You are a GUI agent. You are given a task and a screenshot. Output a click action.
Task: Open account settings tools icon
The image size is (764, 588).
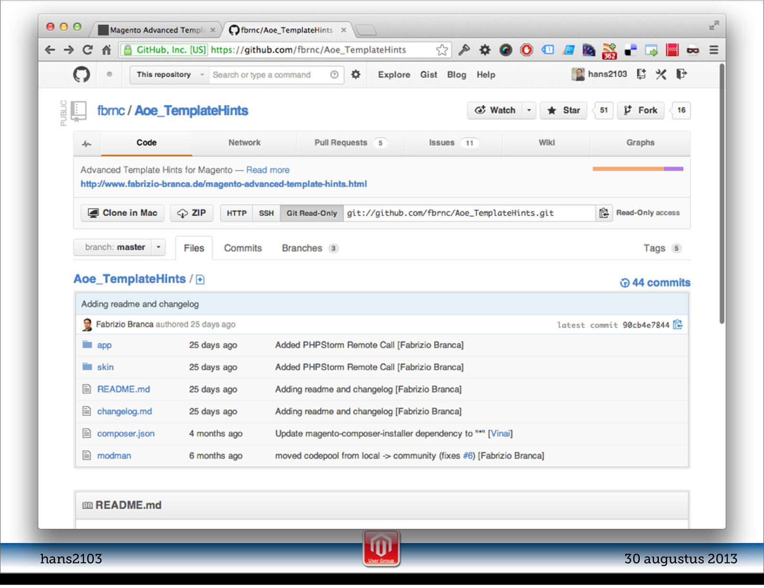point(661,74)
